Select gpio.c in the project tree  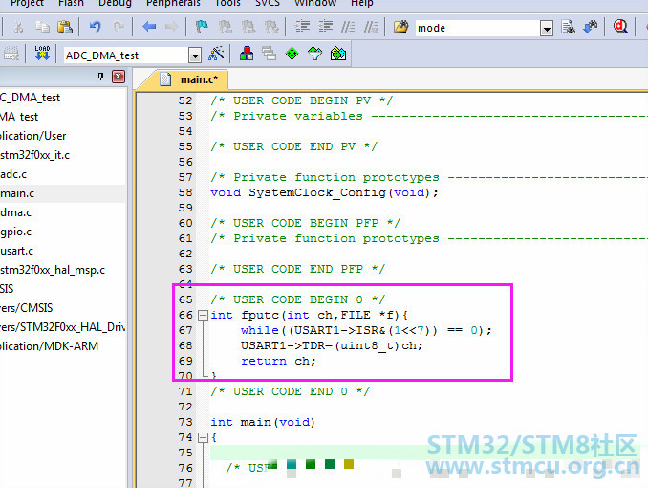(x=15, y=232)
